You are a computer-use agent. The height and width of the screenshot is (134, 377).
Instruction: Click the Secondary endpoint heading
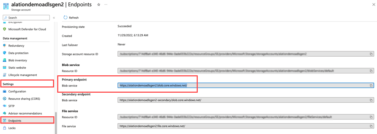coord(76,94)
